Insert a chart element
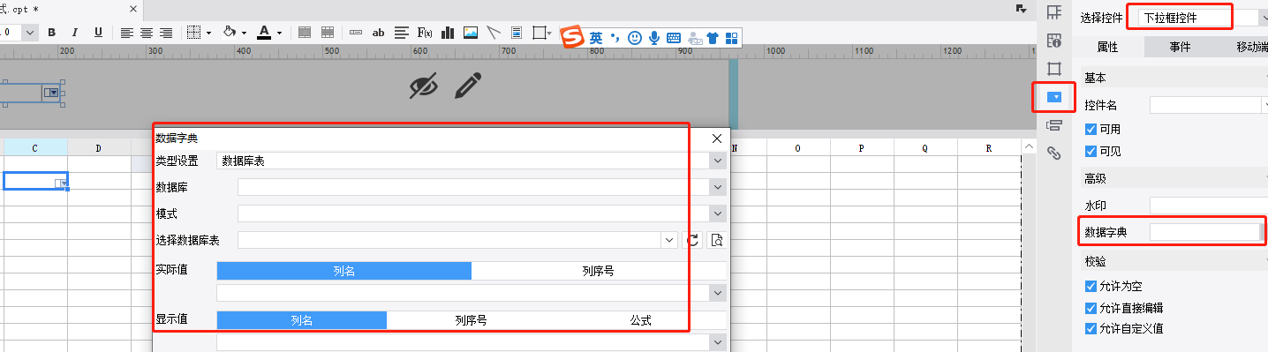The image size is (1268, 352). pos(448,33)
